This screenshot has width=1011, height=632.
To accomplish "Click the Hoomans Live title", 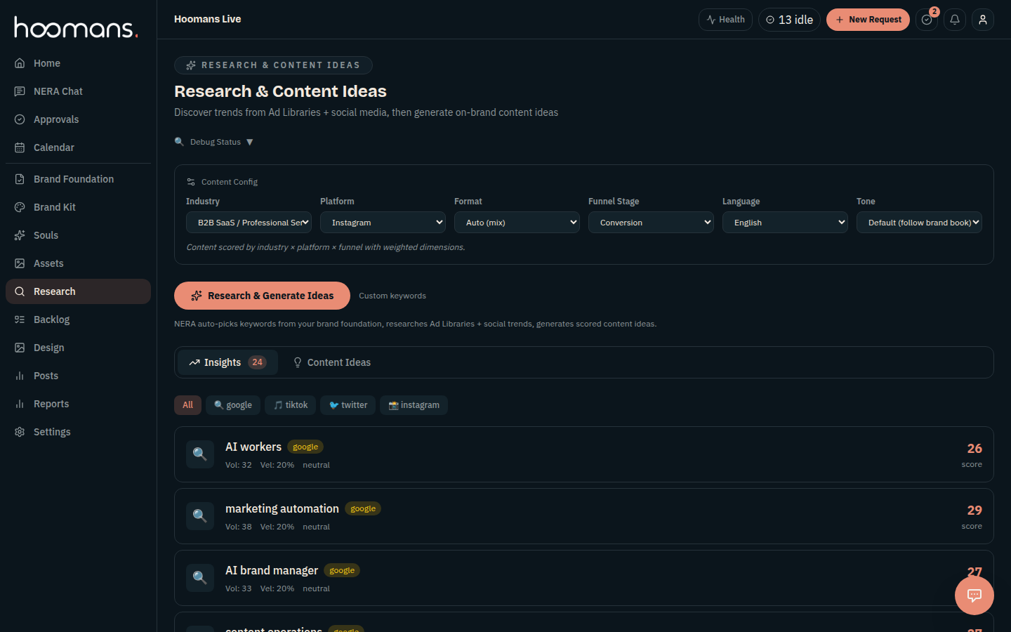I will [208, 19].
